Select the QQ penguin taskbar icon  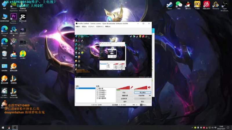click(9, 127)
